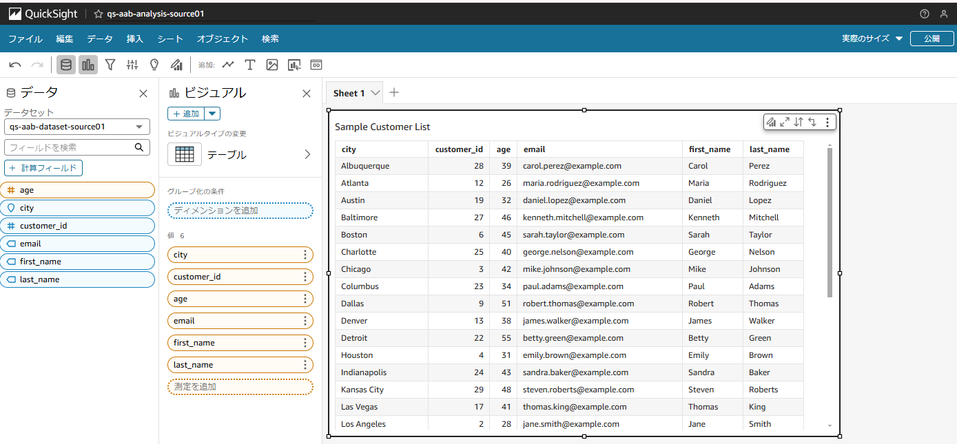
Task: Expand the qs-aab-dataset-source01 dataset dropdown
Action: (x=77, y=127)
